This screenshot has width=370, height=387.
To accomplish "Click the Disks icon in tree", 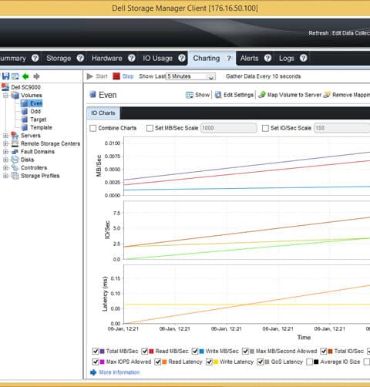I will (x=15, y=160).
